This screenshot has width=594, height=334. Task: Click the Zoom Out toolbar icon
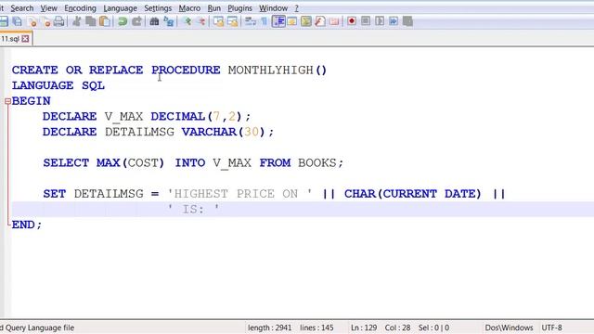(x=201, y=21)
